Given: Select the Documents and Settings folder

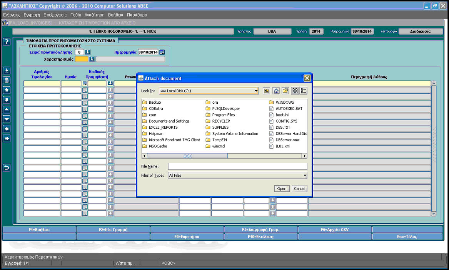Looking at the screenshot, I should click(x=166, y=121).
